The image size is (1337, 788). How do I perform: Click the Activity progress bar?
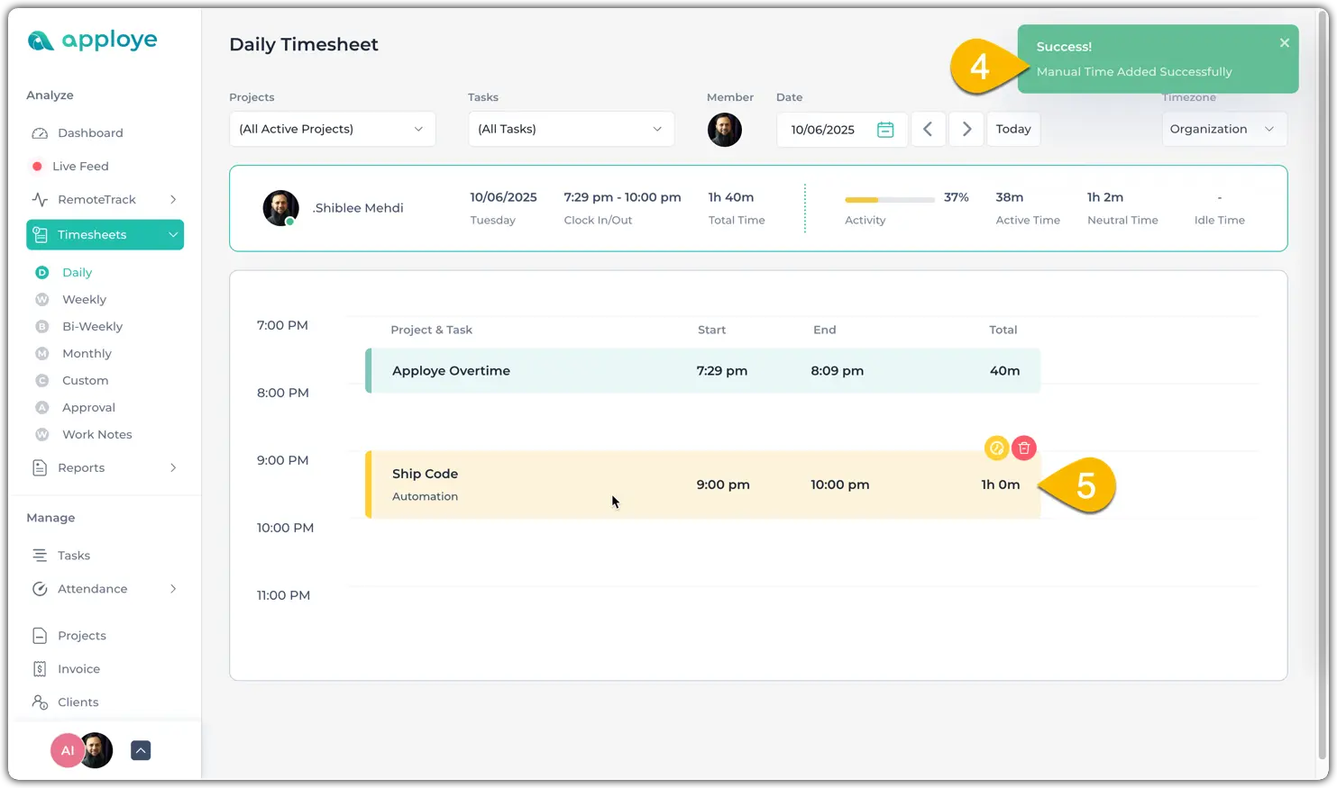tap(889, 199)
